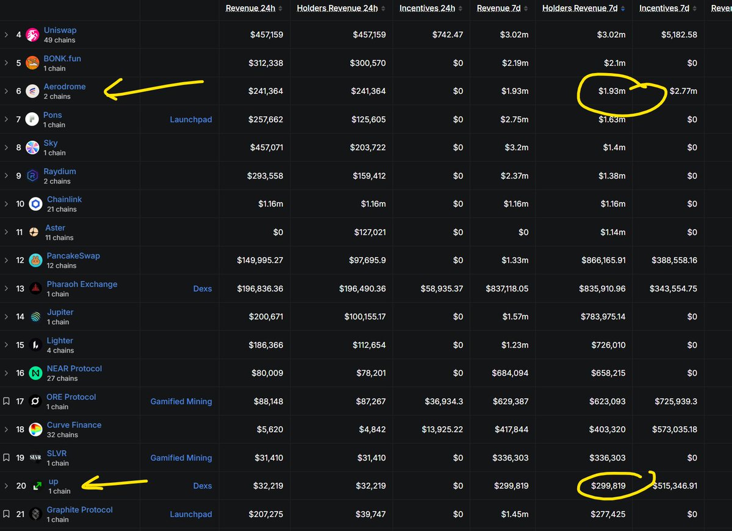Click the Uniswap unicorn logo

click(x=33, y=35)
